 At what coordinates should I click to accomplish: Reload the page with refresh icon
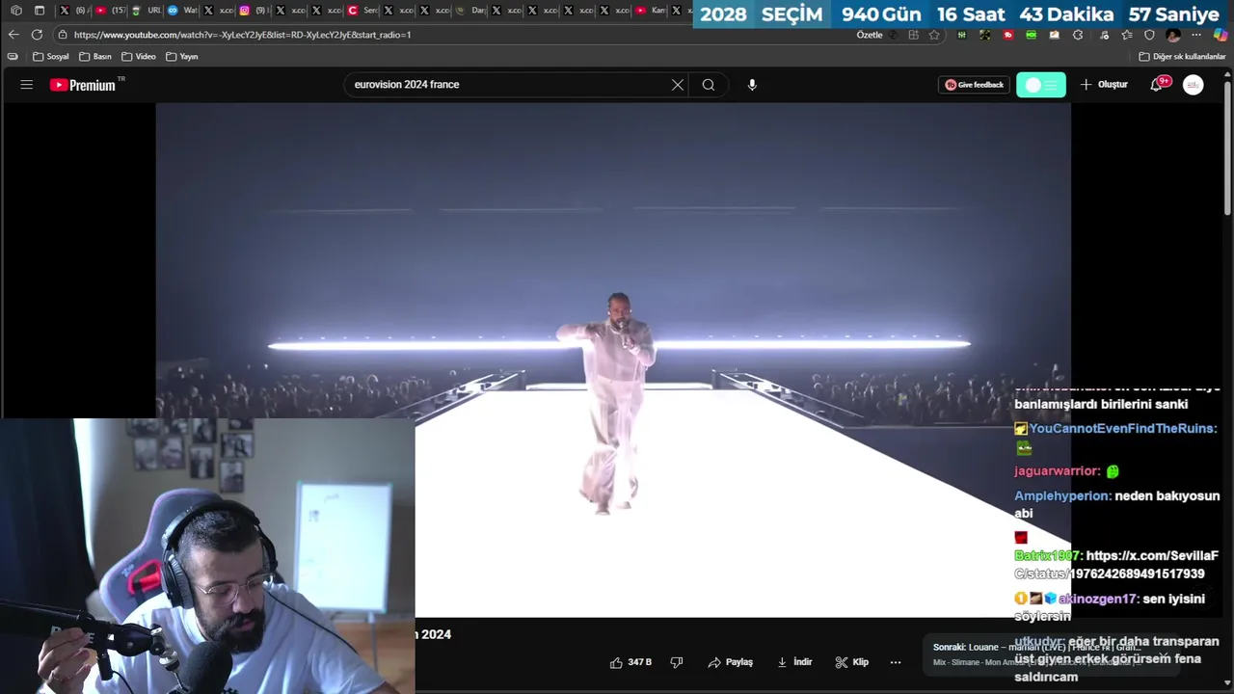tap(37, 35)
